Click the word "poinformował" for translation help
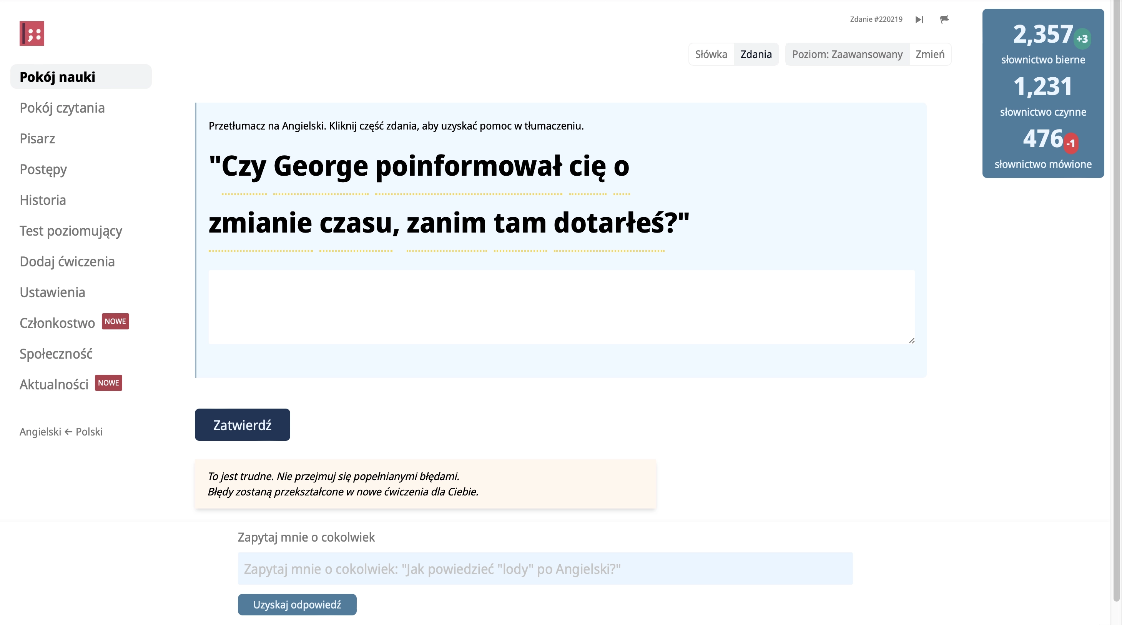The width and height of the screenshot is (1122, 625). click(x=469, y=167)
